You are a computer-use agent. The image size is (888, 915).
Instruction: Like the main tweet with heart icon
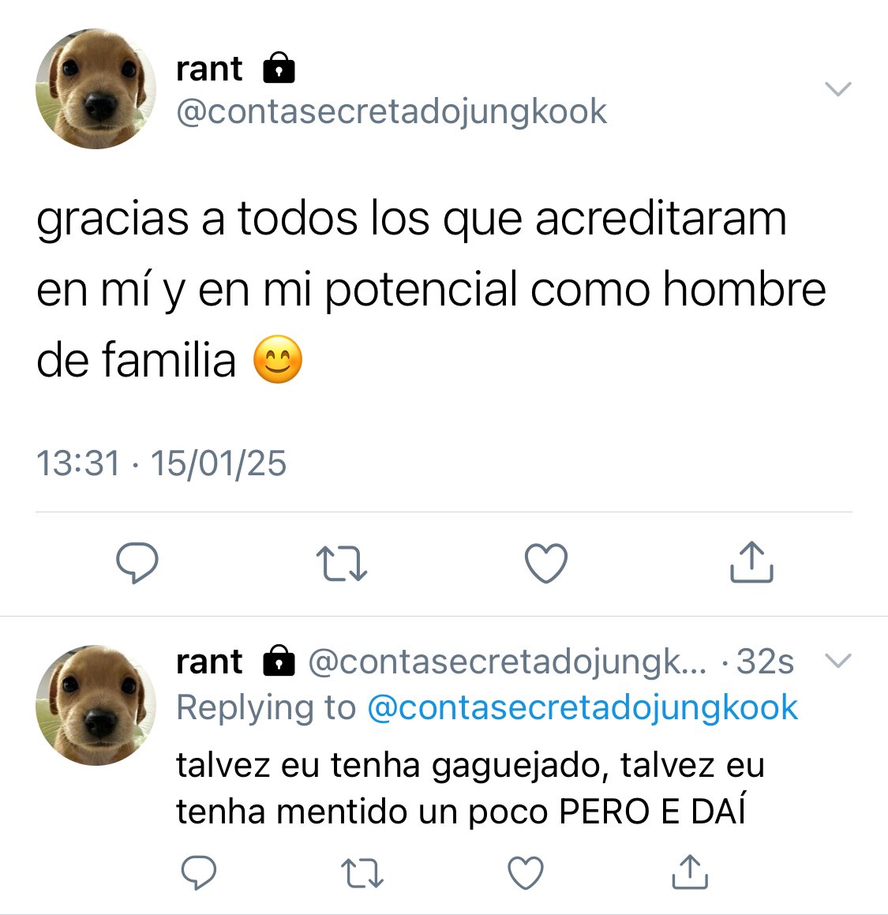[546, 563]
